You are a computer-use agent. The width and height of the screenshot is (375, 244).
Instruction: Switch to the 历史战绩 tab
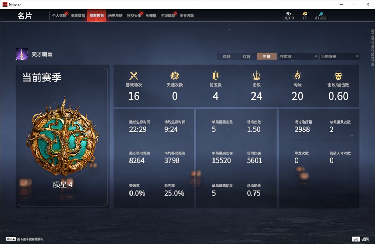(x=115, y=16)
